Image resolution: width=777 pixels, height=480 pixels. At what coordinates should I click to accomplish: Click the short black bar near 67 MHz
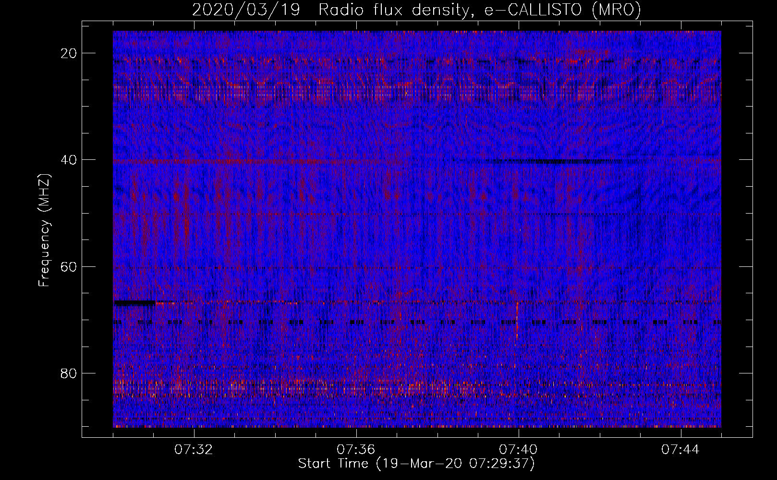134,303
